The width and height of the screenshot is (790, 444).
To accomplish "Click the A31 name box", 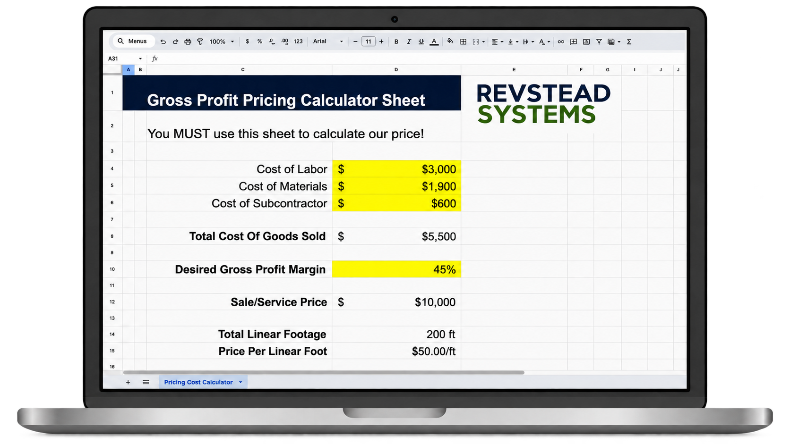I will click(x=125, y=59).
